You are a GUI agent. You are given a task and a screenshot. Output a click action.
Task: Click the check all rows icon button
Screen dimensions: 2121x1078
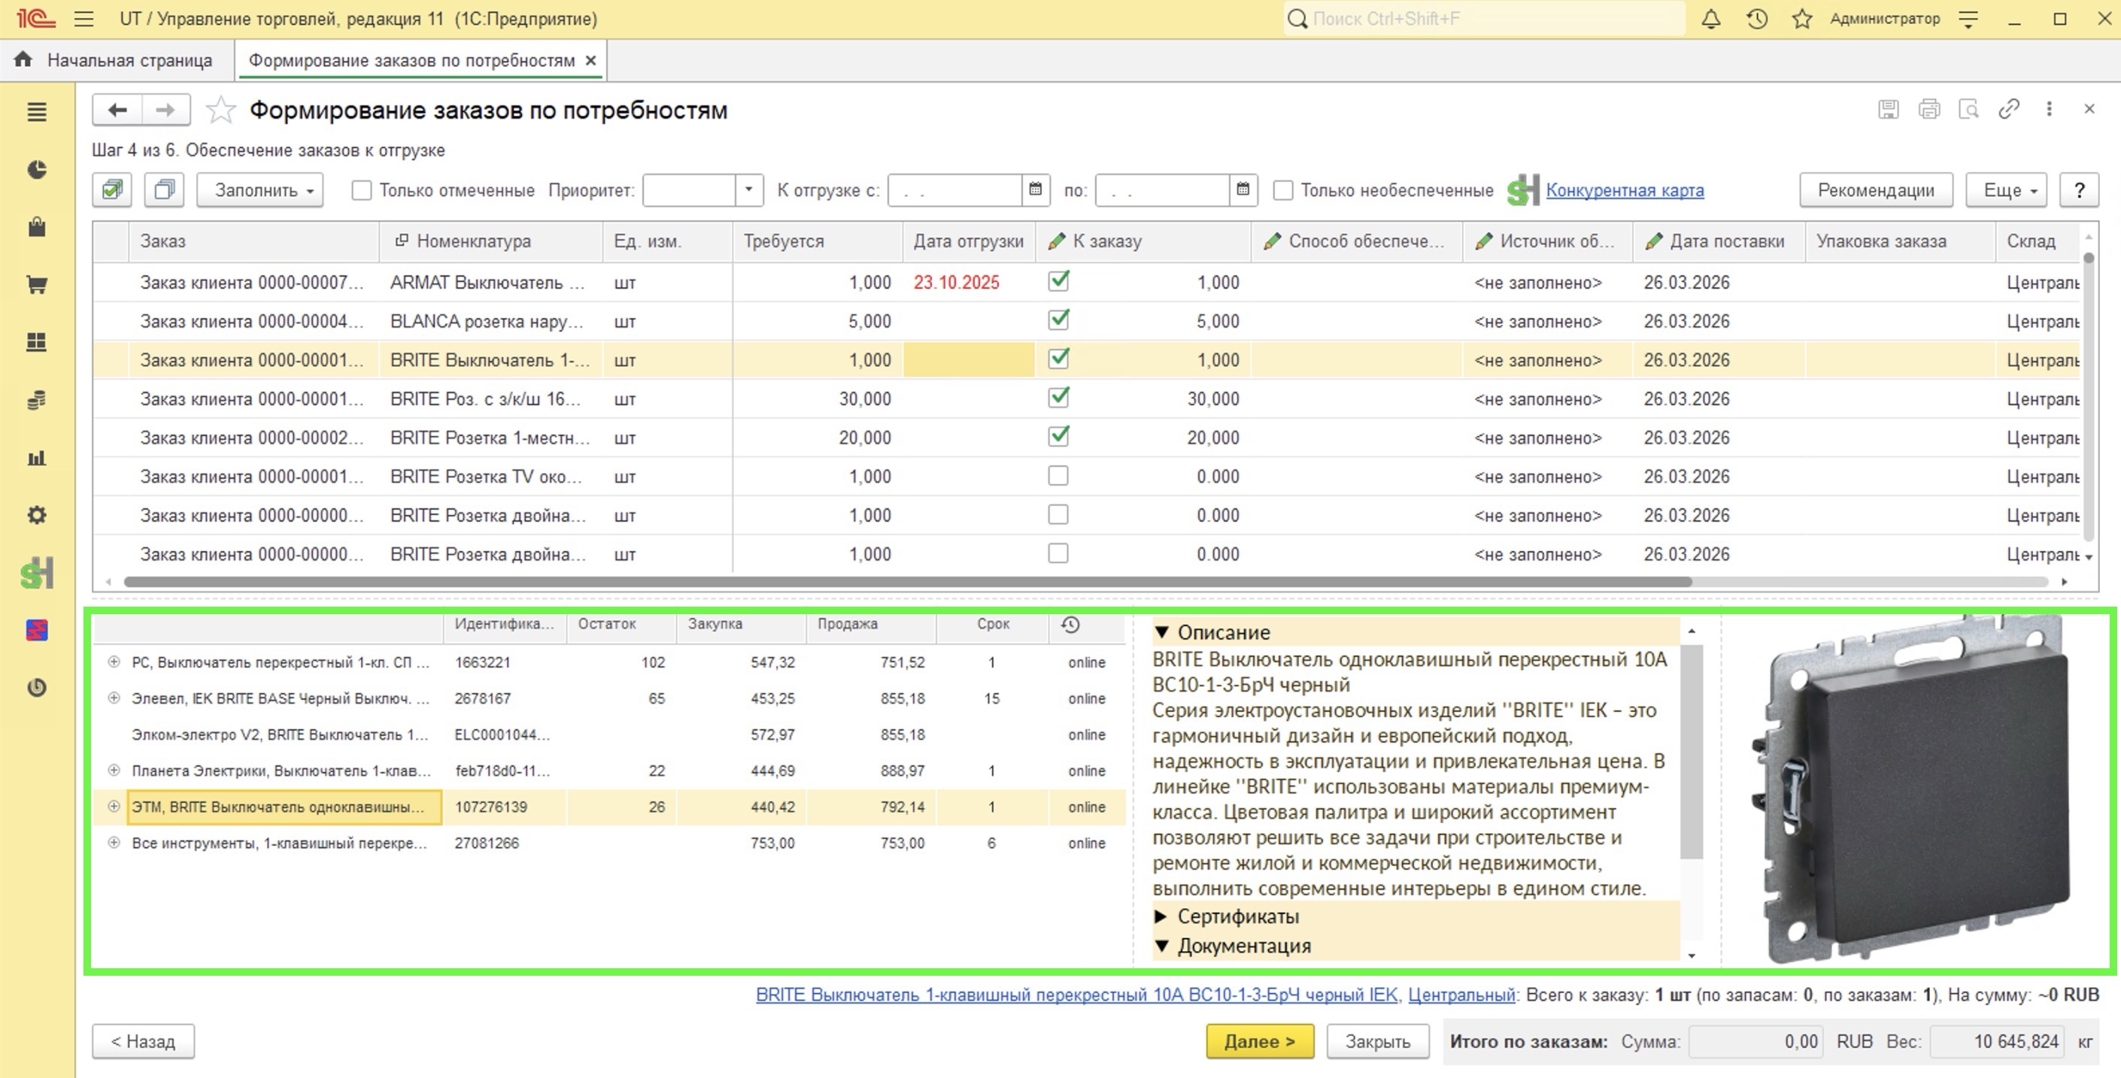click(x=112, y=190)
